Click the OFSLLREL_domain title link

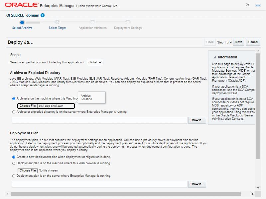coord(23,15)
